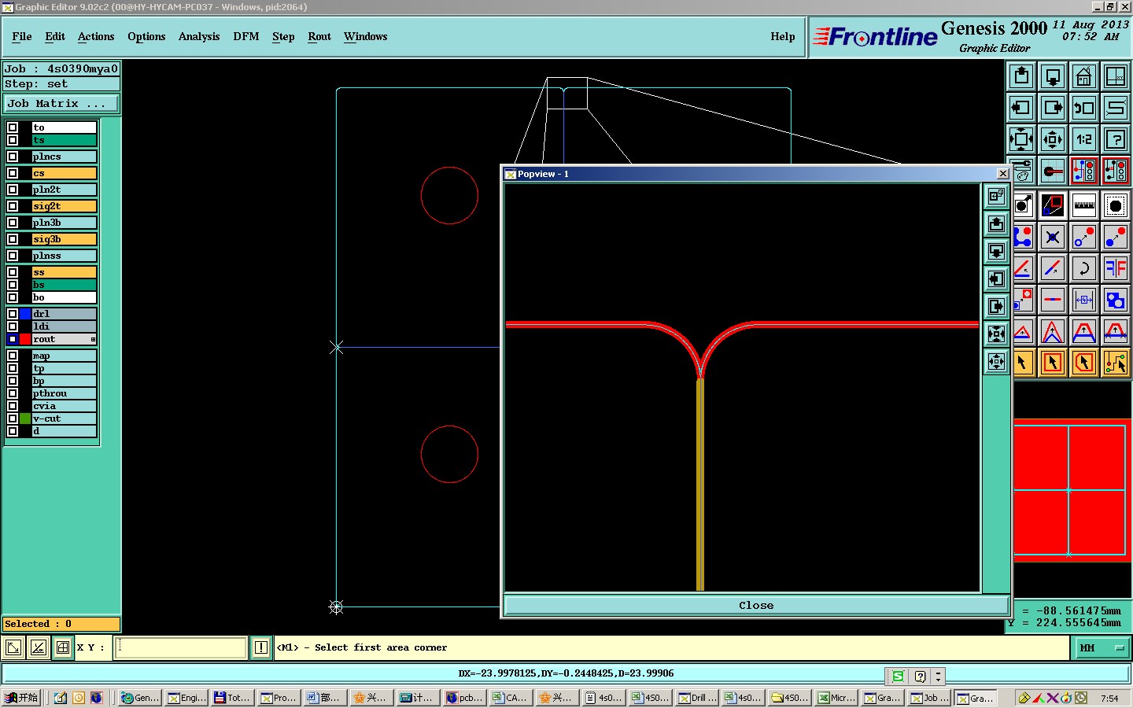
Task: Open the Actions menu
Action: click(x=96, y=36)
